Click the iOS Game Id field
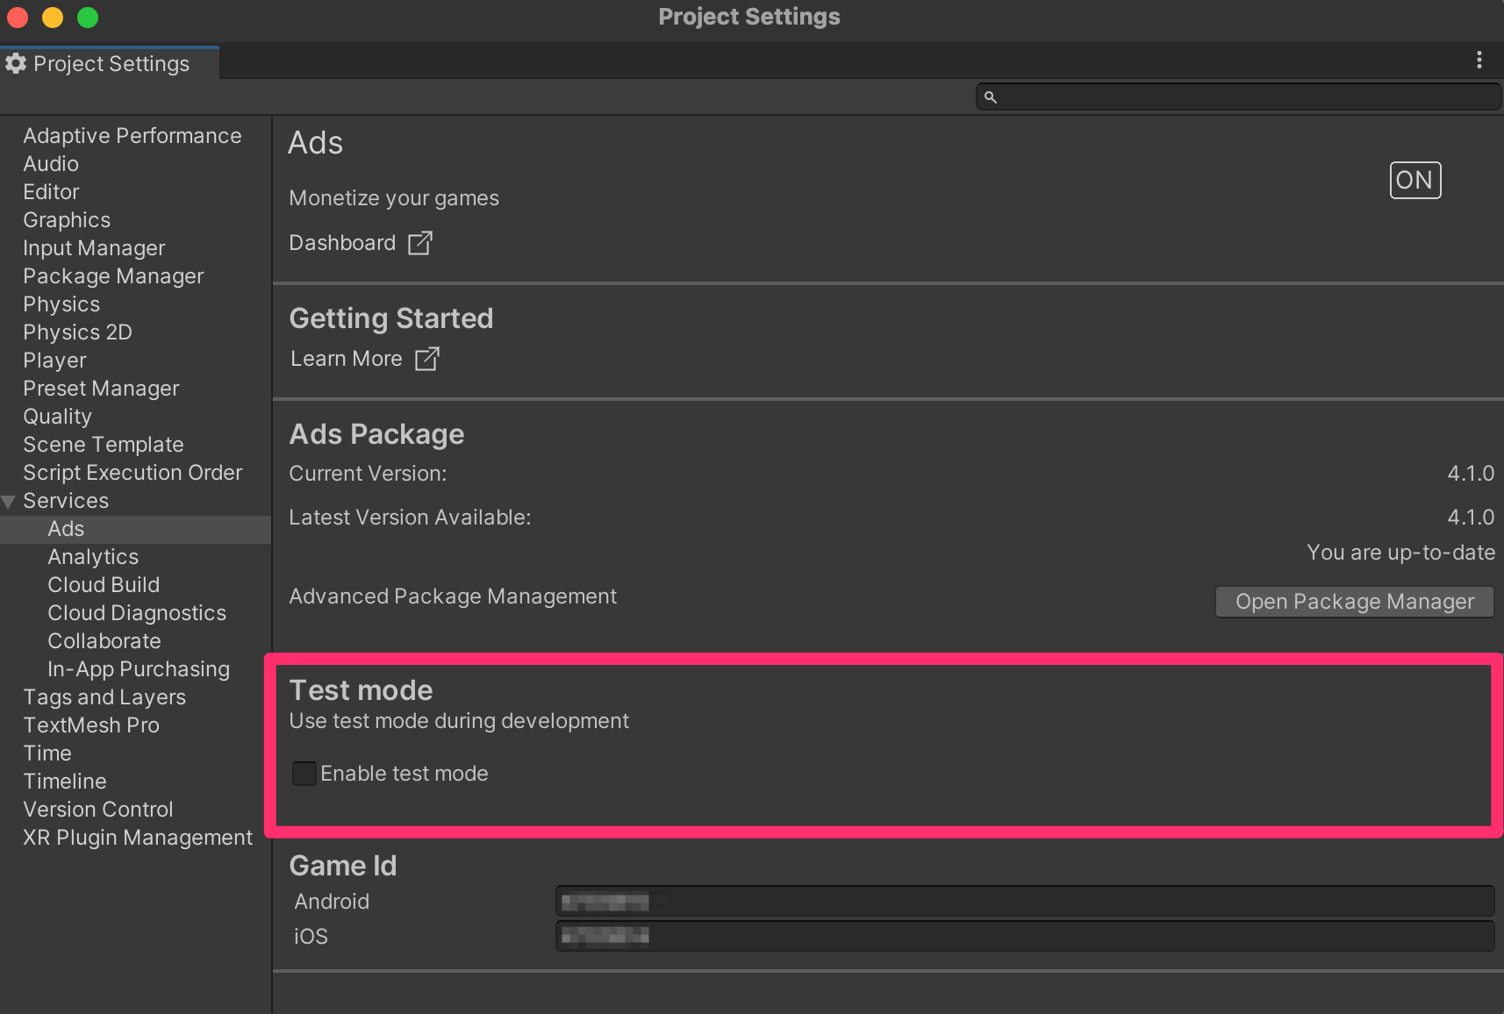The height and width of the screenshot is (1014, 1504). click(1024, 936)
